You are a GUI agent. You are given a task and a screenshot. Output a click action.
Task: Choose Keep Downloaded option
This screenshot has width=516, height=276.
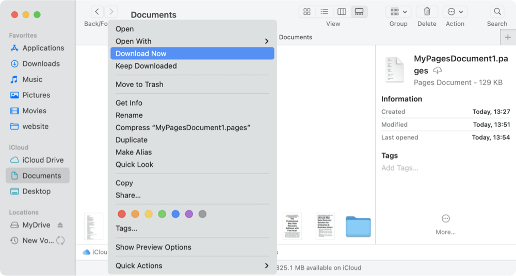192,66
